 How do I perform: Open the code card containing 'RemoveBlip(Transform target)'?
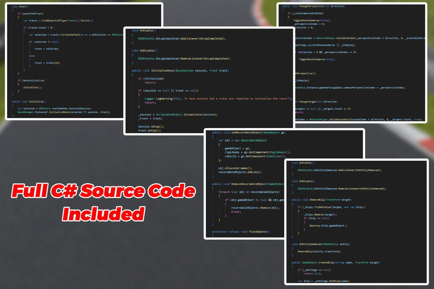coord(356,222)
